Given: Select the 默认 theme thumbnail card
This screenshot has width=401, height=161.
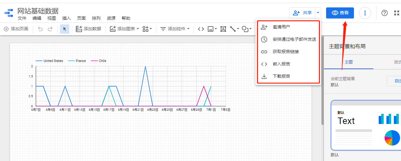Looking at the screenshot, I should [x=366, y=125].
